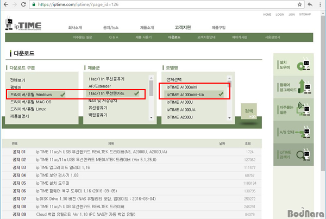Open notice 02 MEDIATEK 드라이버
The image size is (326, 219).
96,160
